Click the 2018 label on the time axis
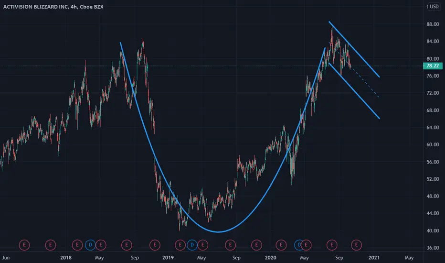This screenshot has height=263, width=445. click(66, 258)
